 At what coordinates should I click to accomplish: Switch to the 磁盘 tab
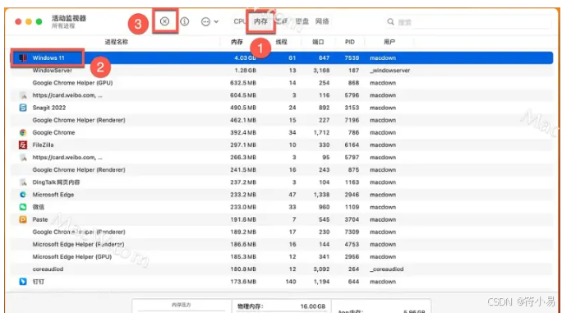coord(302,21)
